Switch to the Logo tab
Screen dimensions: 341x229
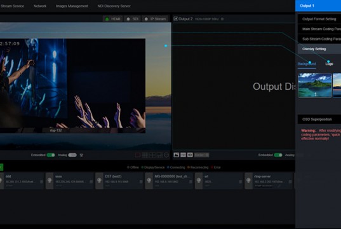[330, 64]
